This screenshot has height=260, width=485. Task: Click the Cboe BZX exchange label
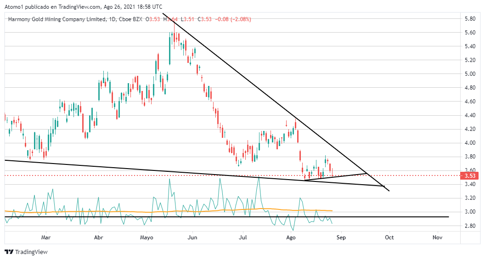pyautogui.click(x=130, y=19)
